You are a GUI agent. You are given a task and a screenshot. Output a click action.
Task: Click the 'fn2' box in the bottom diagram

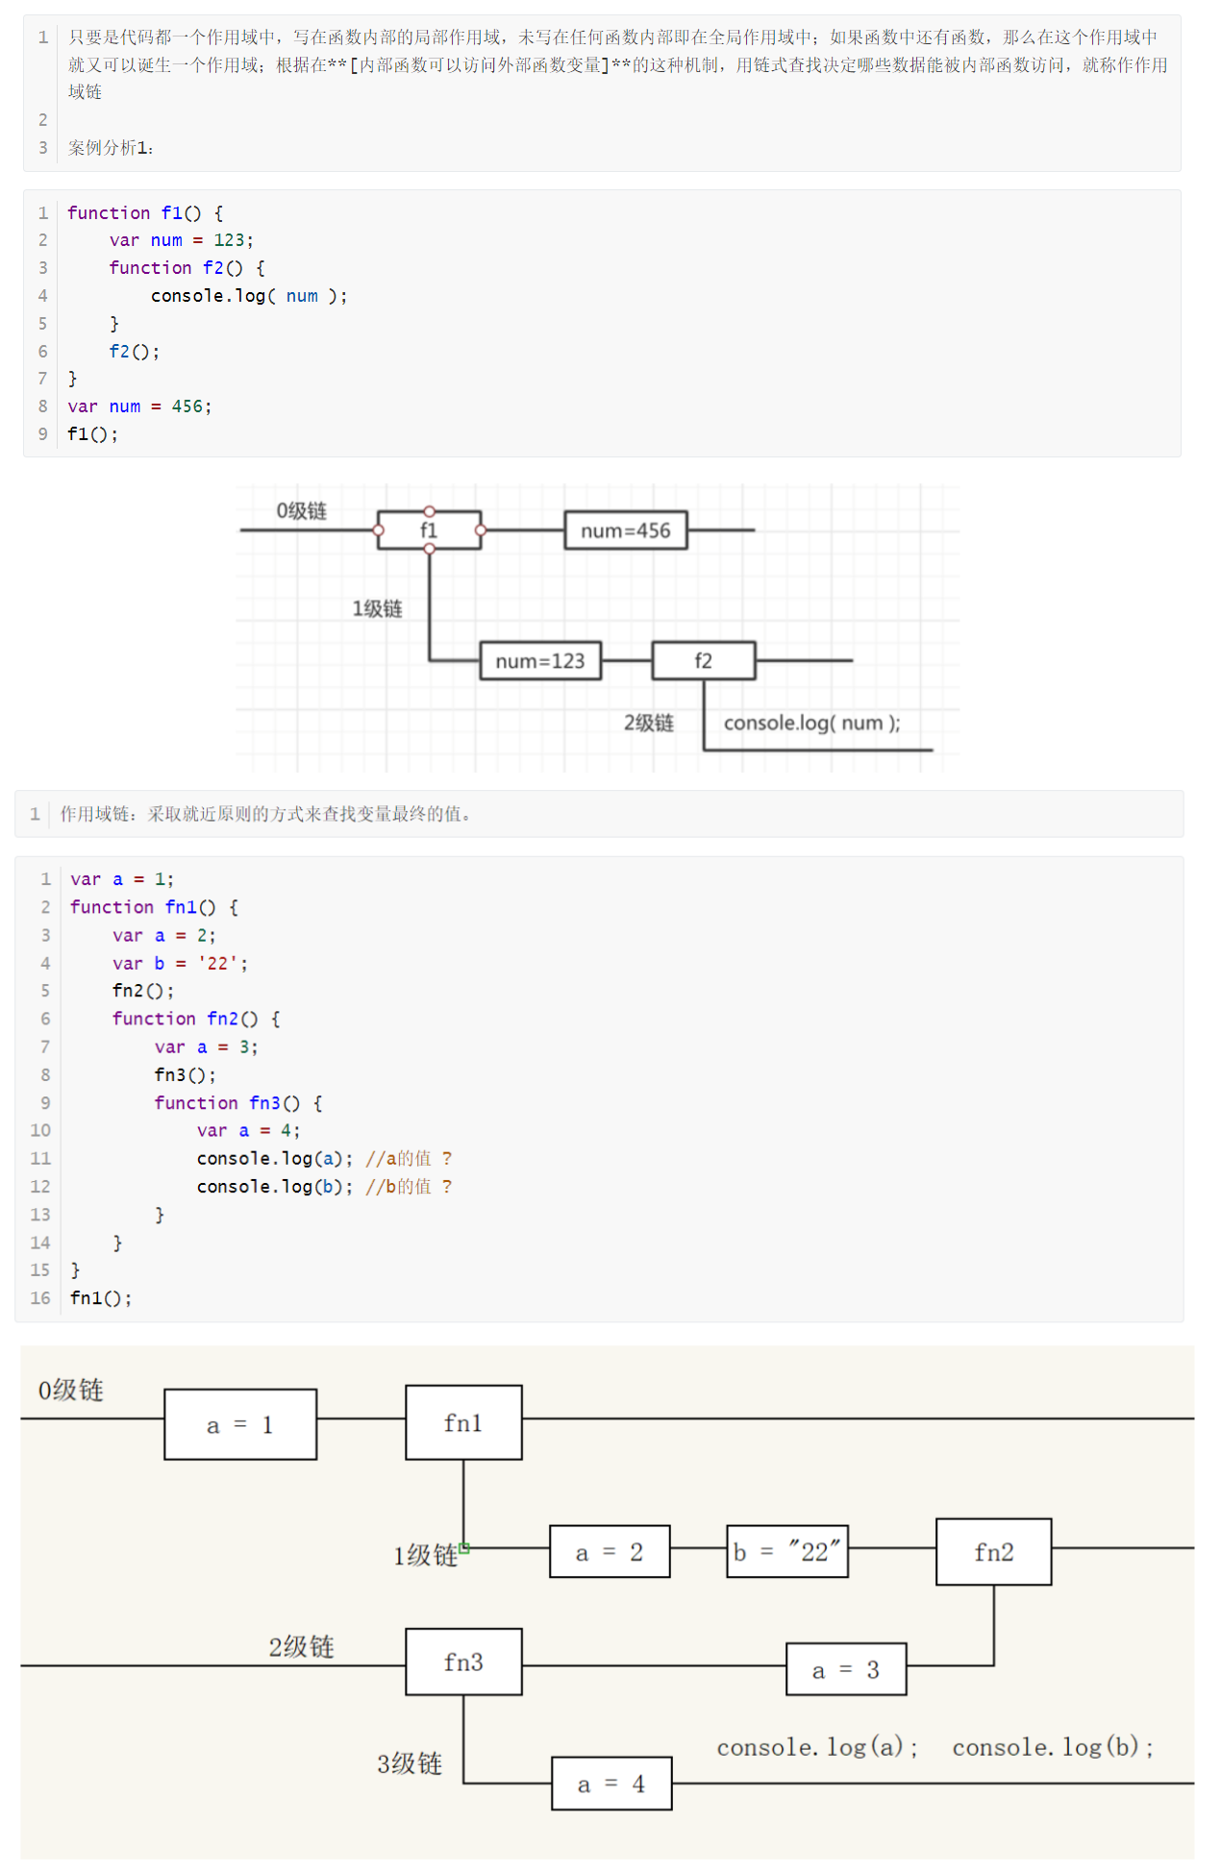[x=994, y=1552]
